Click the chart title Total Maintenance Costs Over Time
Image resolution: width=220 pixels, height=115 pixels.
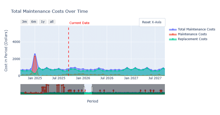point(49,11)
